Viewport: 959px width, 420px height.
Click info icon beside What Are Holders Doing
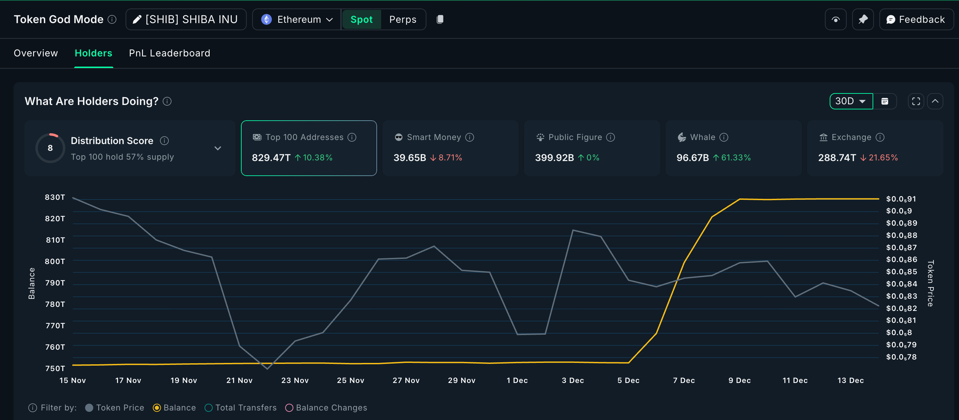pyautogui.click(x=167, y=101)
